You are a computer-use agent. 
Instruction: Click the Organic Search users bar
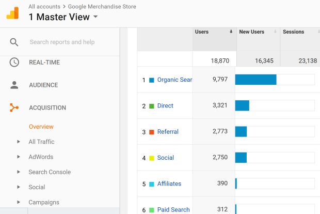255,80
